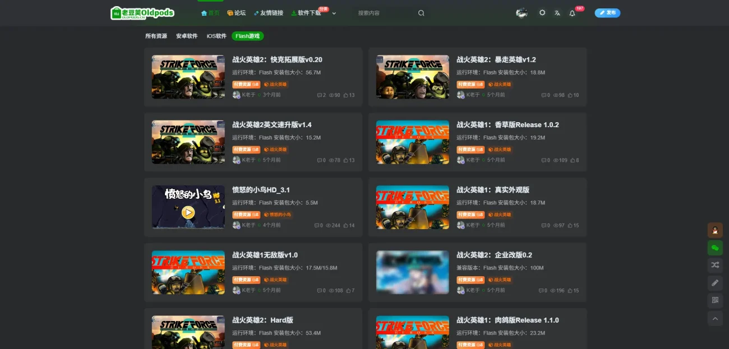Image resolution: width=729 pixels, height=349 pixels.
Task: Go to 首页 home link
Action: pos(210,13)
